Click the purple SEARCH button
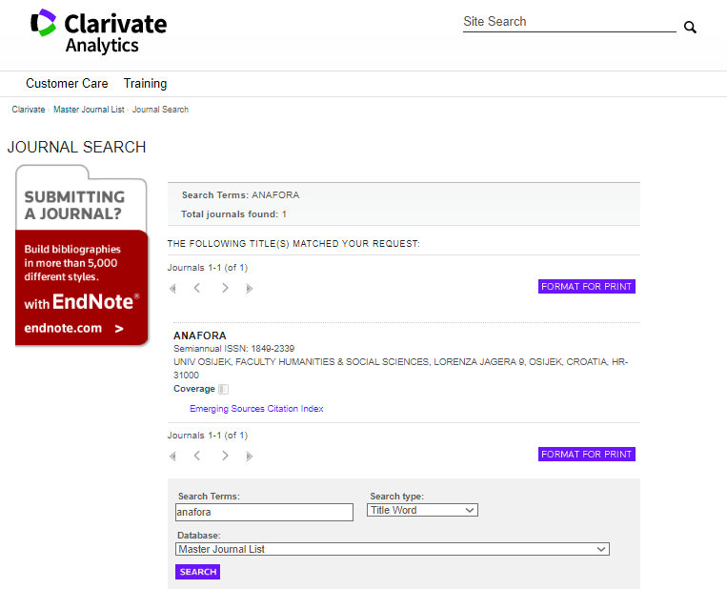The image size is (727, 589). click(x=197, y=572)
